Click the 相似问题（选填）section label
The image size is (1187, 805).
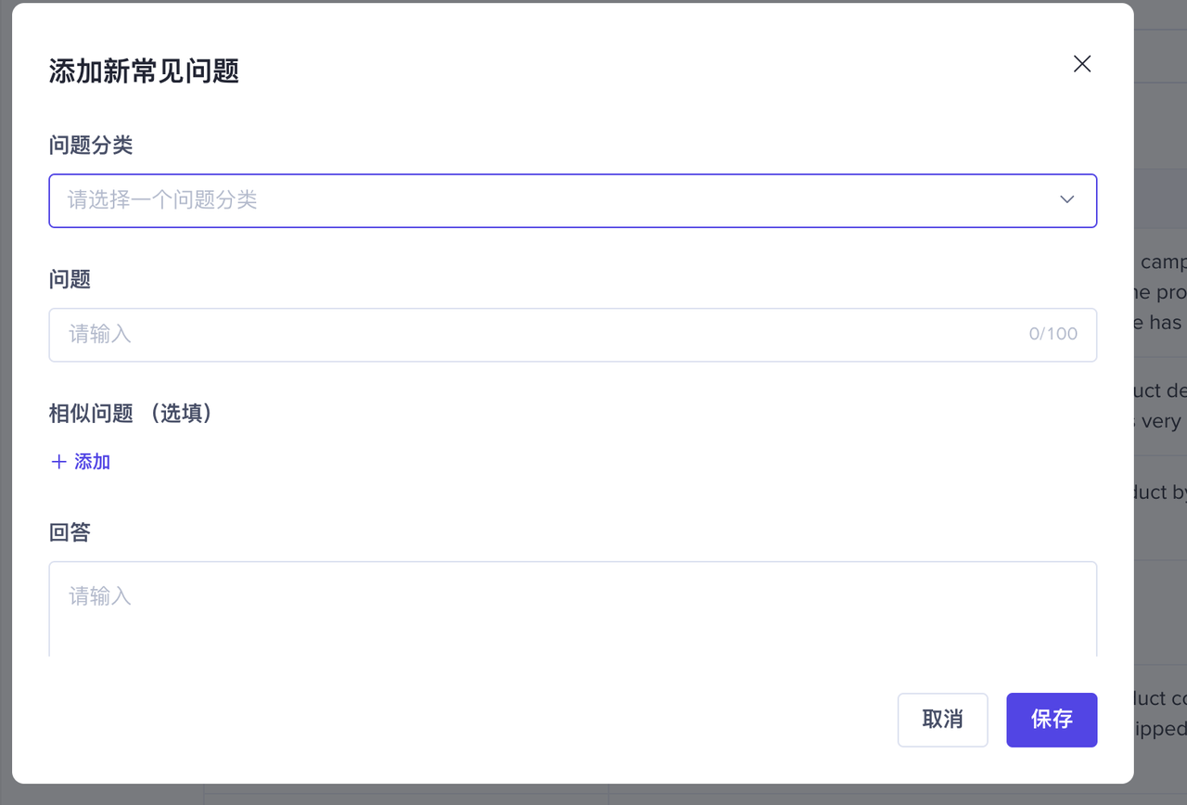[x=132, y=414]
